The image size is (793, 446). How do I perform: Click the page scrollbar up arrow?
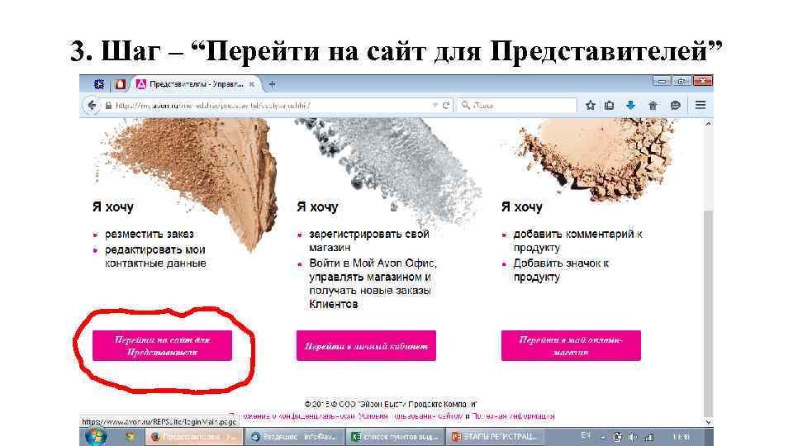click(x=709, y=123)
